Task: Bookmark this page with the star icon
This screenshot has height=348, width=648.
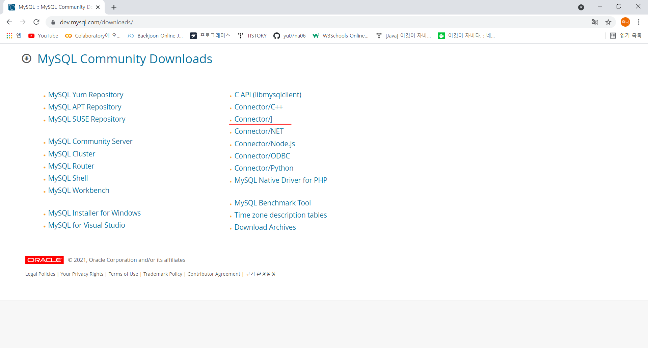Action: coord(608,22)
